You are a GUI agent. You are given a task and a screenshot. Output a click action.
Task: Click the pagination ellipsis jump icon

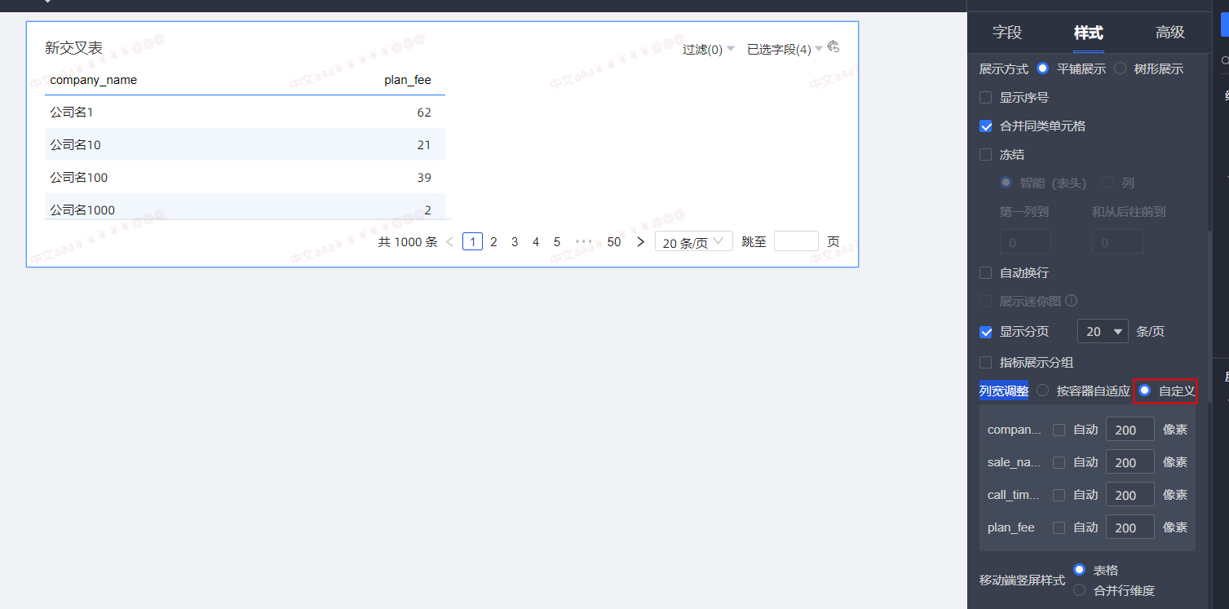pyautogui.click(x=583, y=241)
